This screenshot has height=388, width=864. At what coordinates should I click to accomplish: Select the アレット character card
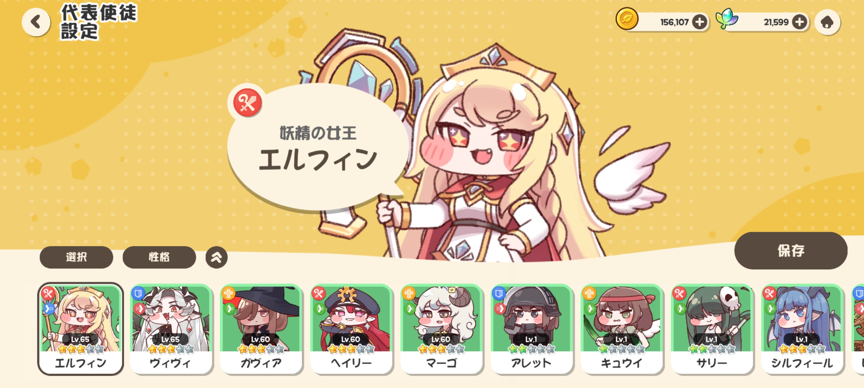pos(532,329)
